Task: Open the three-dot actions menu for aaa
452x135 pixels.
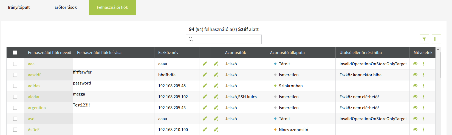Action: pyautogui.click(x=423, y=64)
